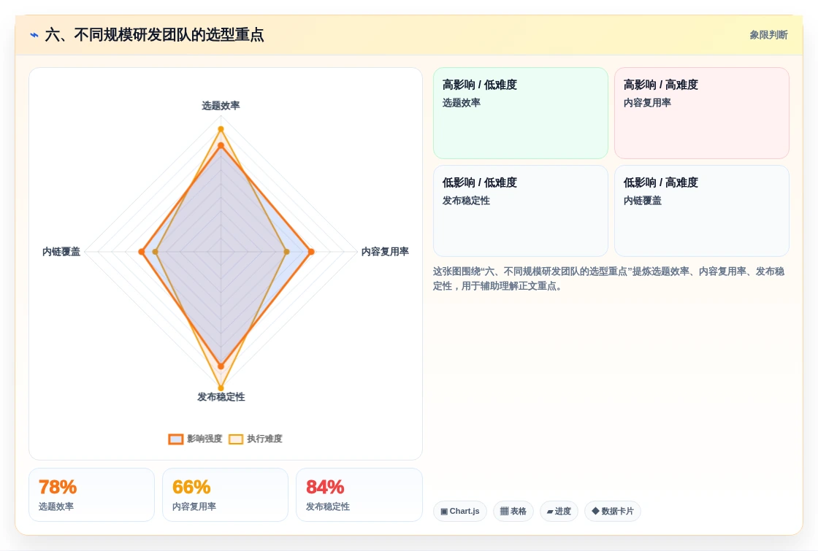The height and width of the screenshot is (551, 818).
Task: Click the orange data point on 发布稳定性 axis
Action: 221,366
